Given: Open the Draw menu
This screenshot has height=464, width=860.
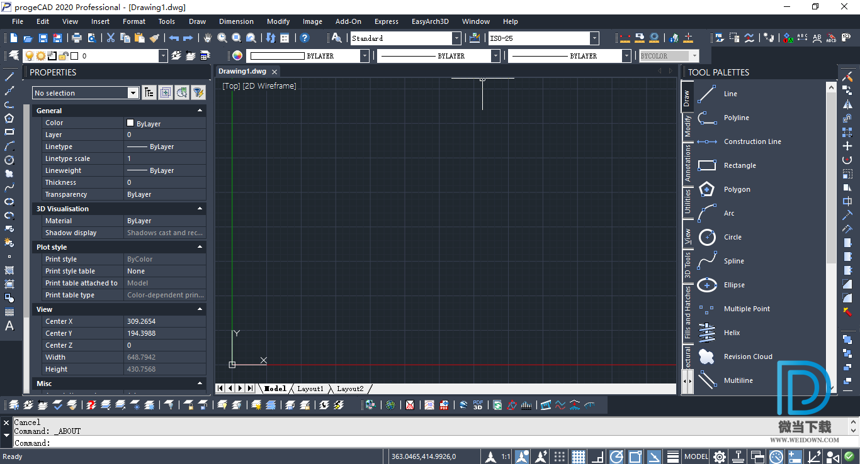Looking at the screenshot, I should (198, 21).
